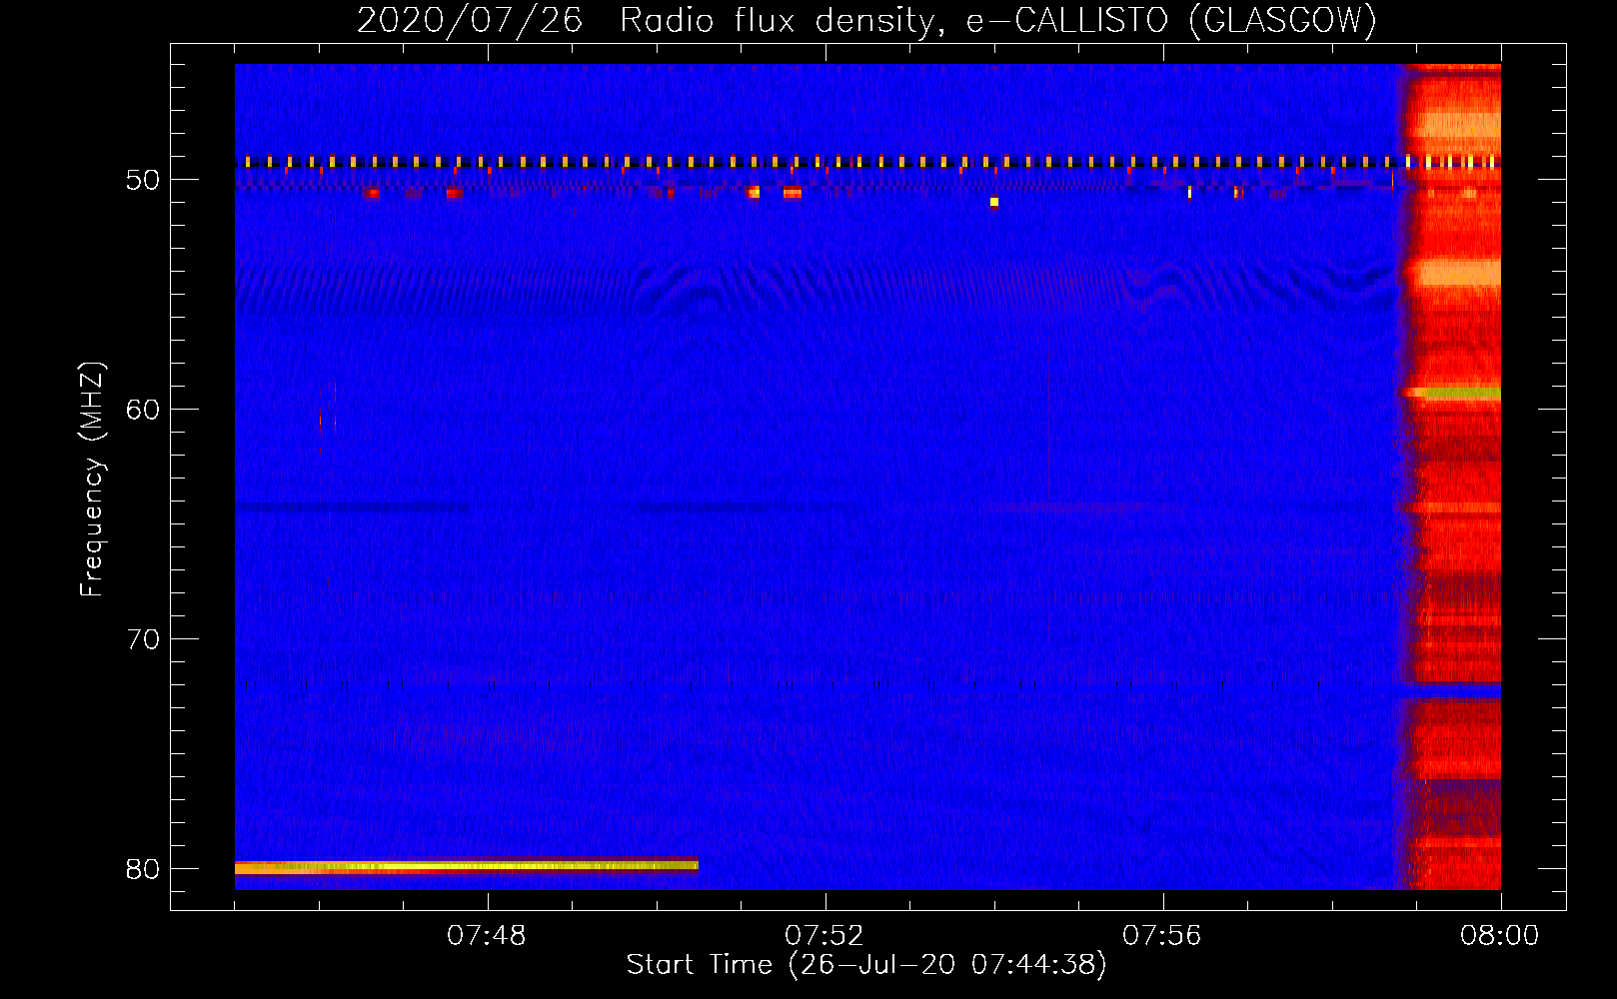Click the 60 MHz tick label
Viewport: 1617px width, 999px height.
(x=143, y=410)
